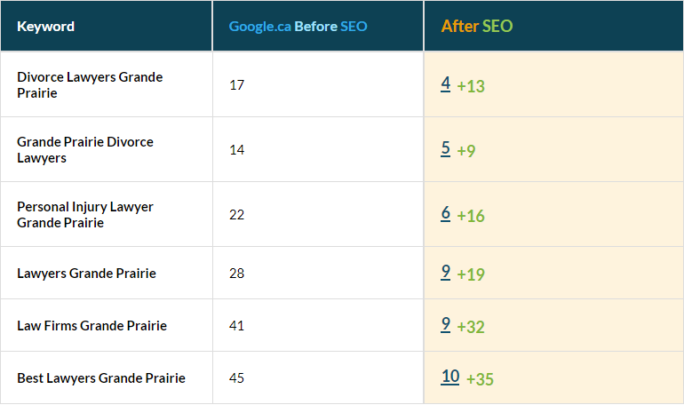Select the before-SEO value 28

pos(236,273)
